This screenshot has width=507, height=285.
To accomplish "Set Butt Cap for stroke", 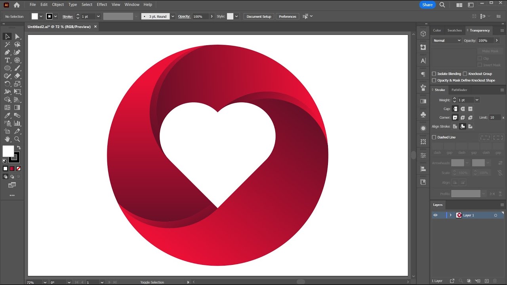I will tap(455, 109).
